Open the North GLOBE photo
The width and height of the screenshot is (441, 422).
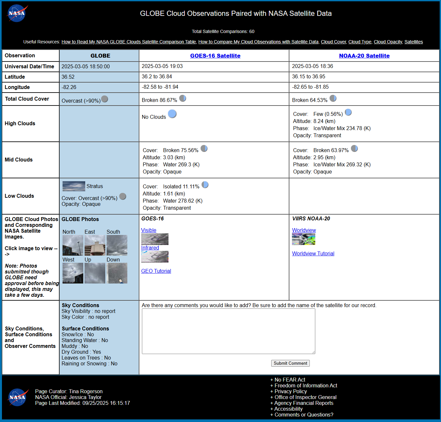(73, 245)
